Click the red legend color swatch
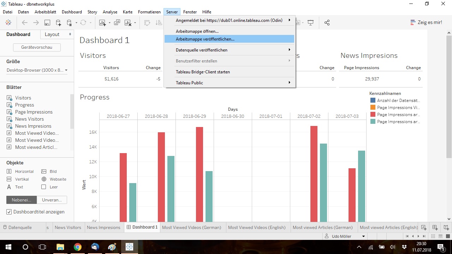Screen dimensions: 452x254 [x=373, y=115]
